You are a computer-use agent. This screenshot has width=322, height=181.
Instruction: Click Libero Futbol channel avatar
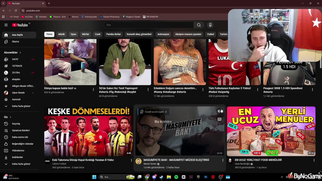coord(47,161)
